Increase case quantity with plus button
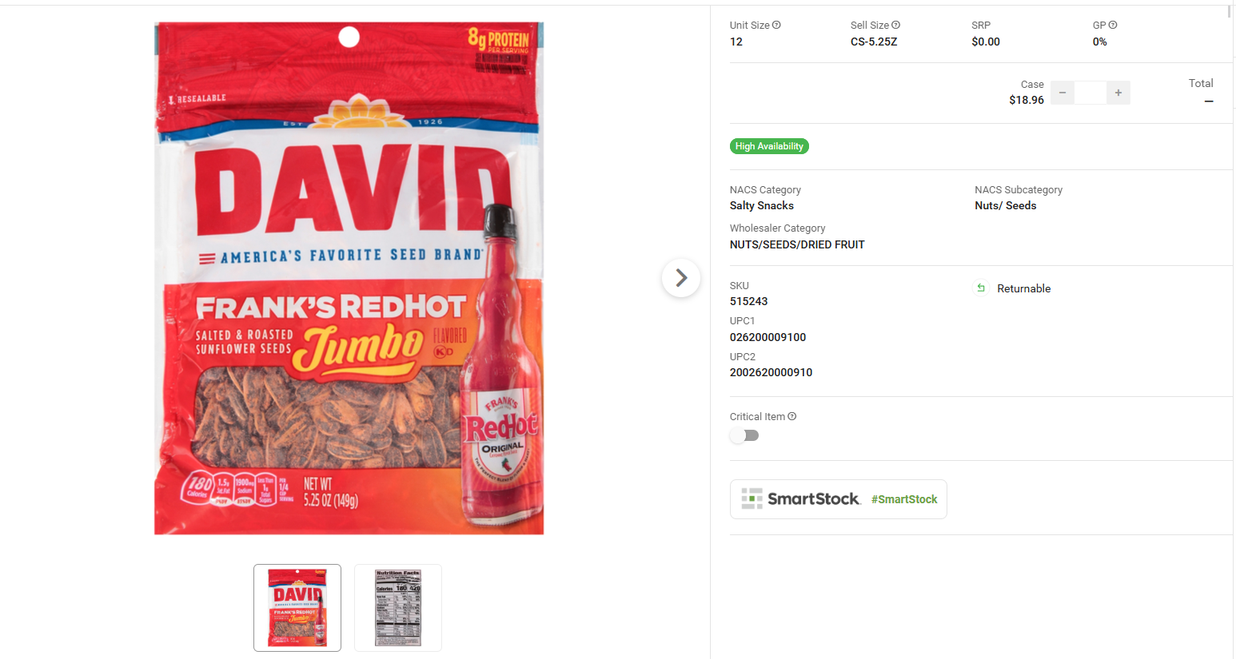This screenshot has height=659, width=1236. click(1118, 93)
